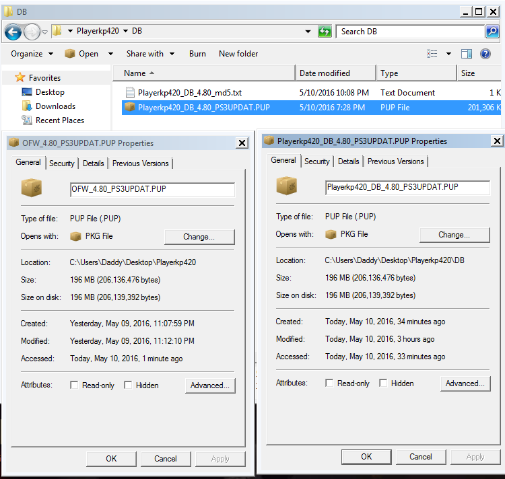The height and width of the screenshot is (479, 505).
Task: Edit the Playerkp420_DB_4.80_PS3UPDAT.PUP filename field
Action: (x=408, y=187)
